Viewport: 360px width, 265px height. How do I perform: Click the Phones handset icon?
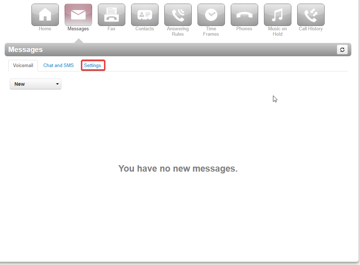click(x=244, y=15)
